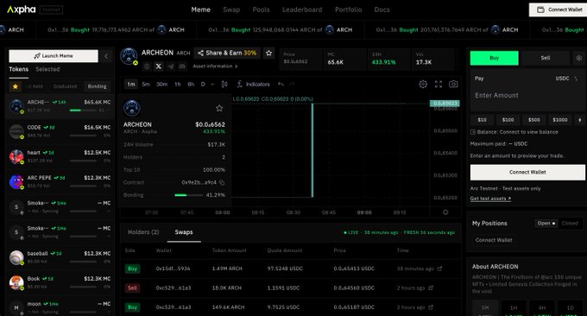This screenshot has width=587, height=316.
Task: Switch to the Holders (2) tab
Action: [x=143, y=232]
